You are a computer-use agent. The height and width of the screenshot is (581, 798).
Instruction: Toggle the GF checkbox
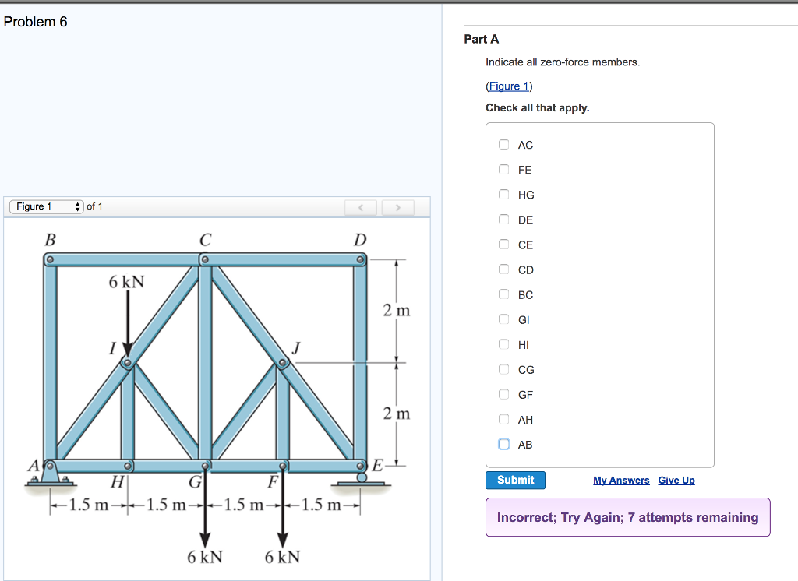[x=504, y=394]
